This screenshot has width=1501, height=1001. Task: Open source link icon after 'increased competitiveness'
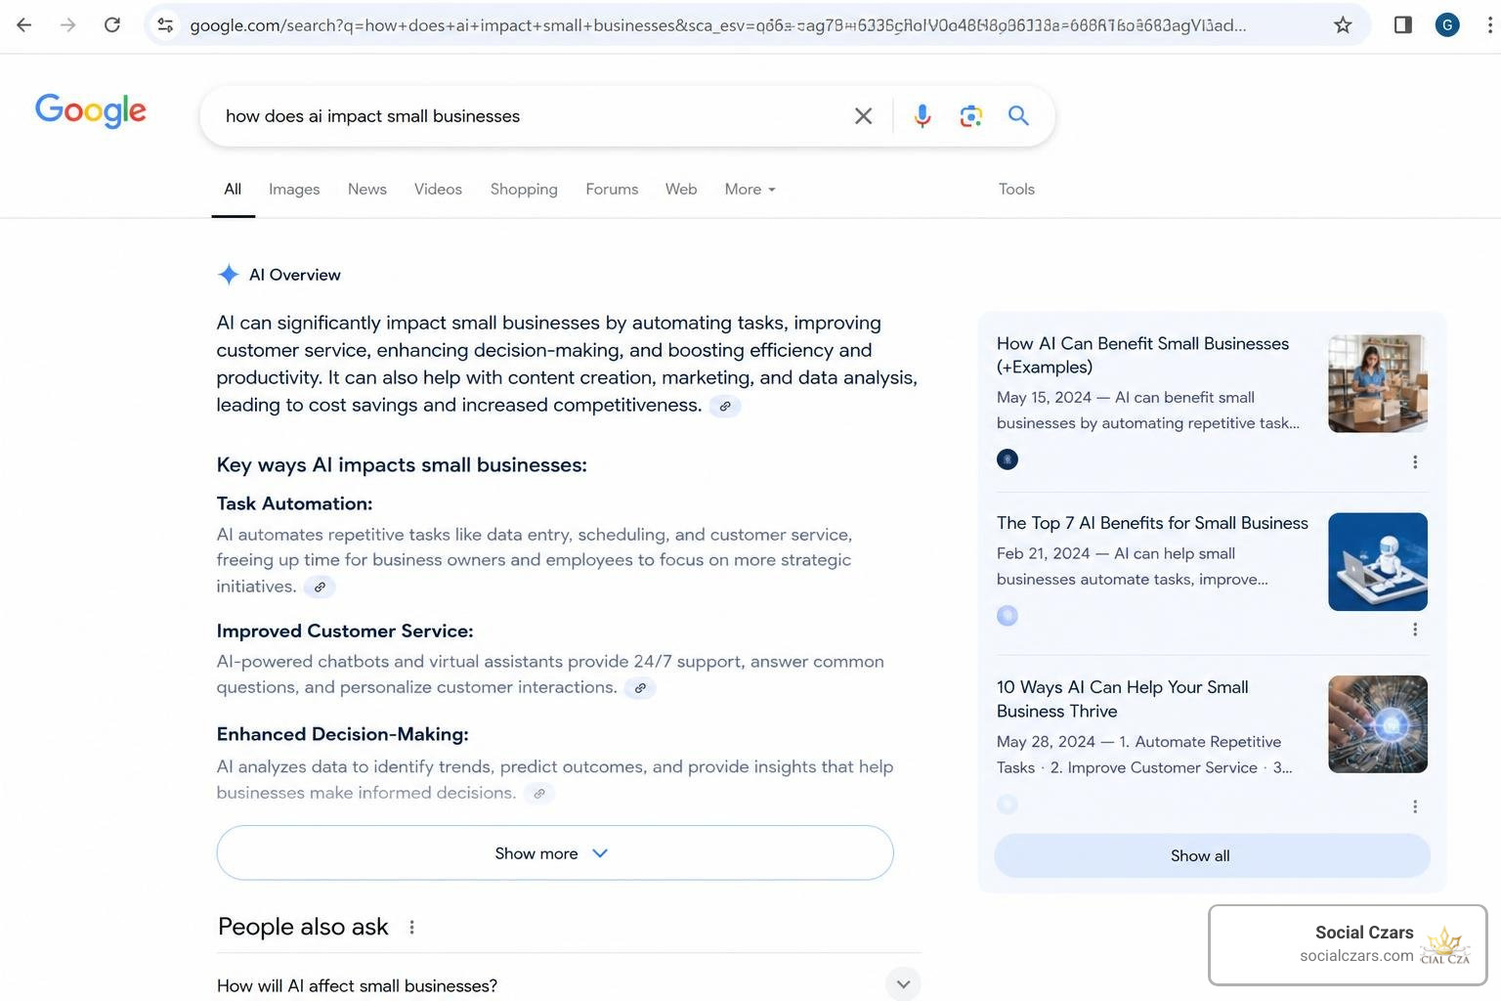click(724, 406)
